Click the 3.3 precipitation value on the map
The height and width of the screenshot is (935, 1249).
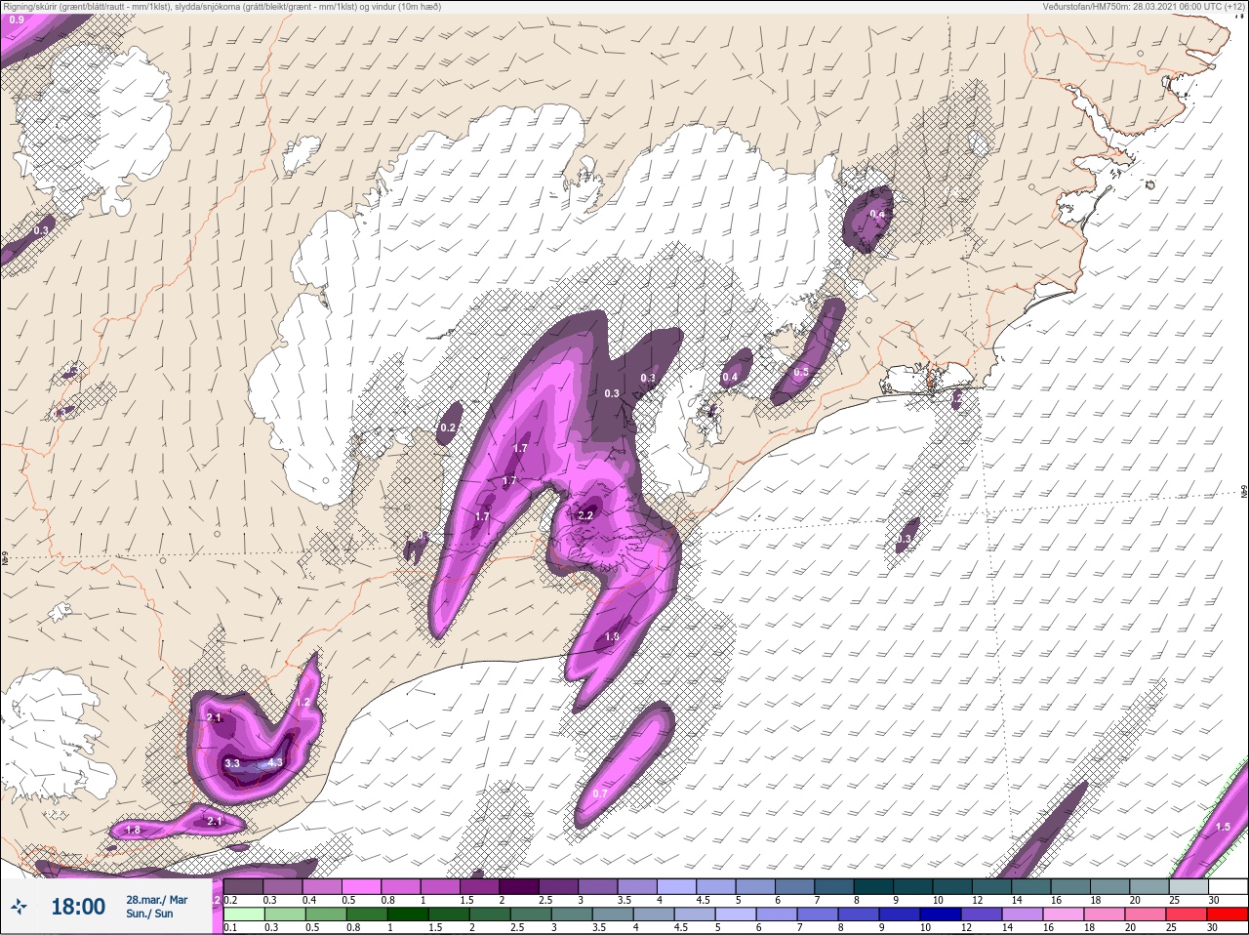(232, 763)
